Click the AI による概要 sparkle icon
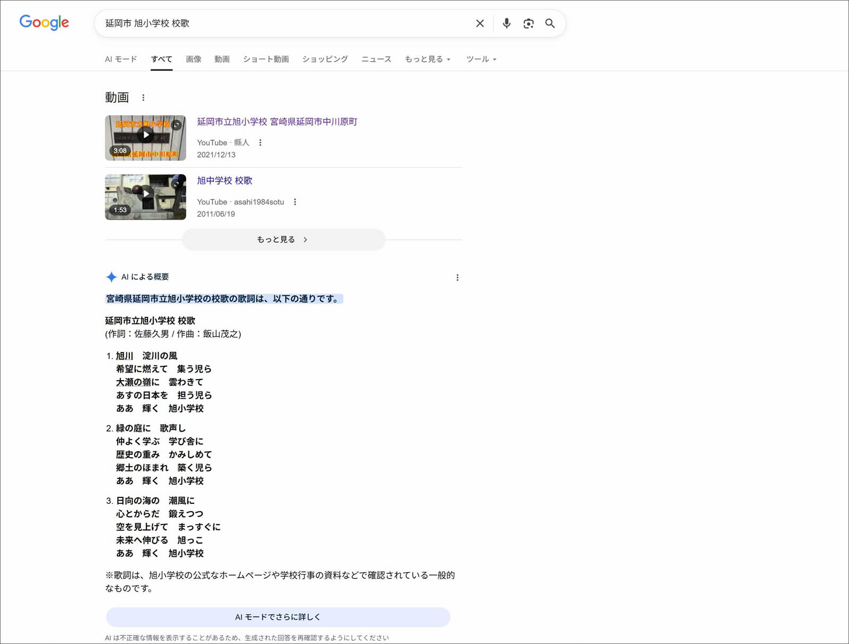This screenshot has width=849, height=644. click(x=111, y=277)
